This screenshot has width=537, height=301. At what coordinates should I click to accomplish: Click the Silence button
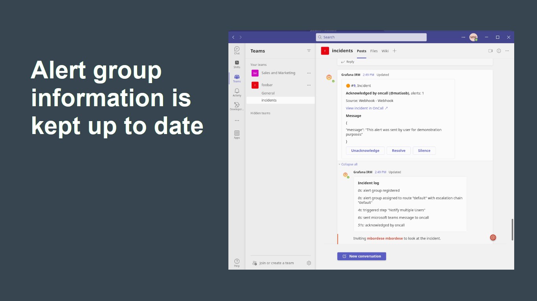[424, 150]
